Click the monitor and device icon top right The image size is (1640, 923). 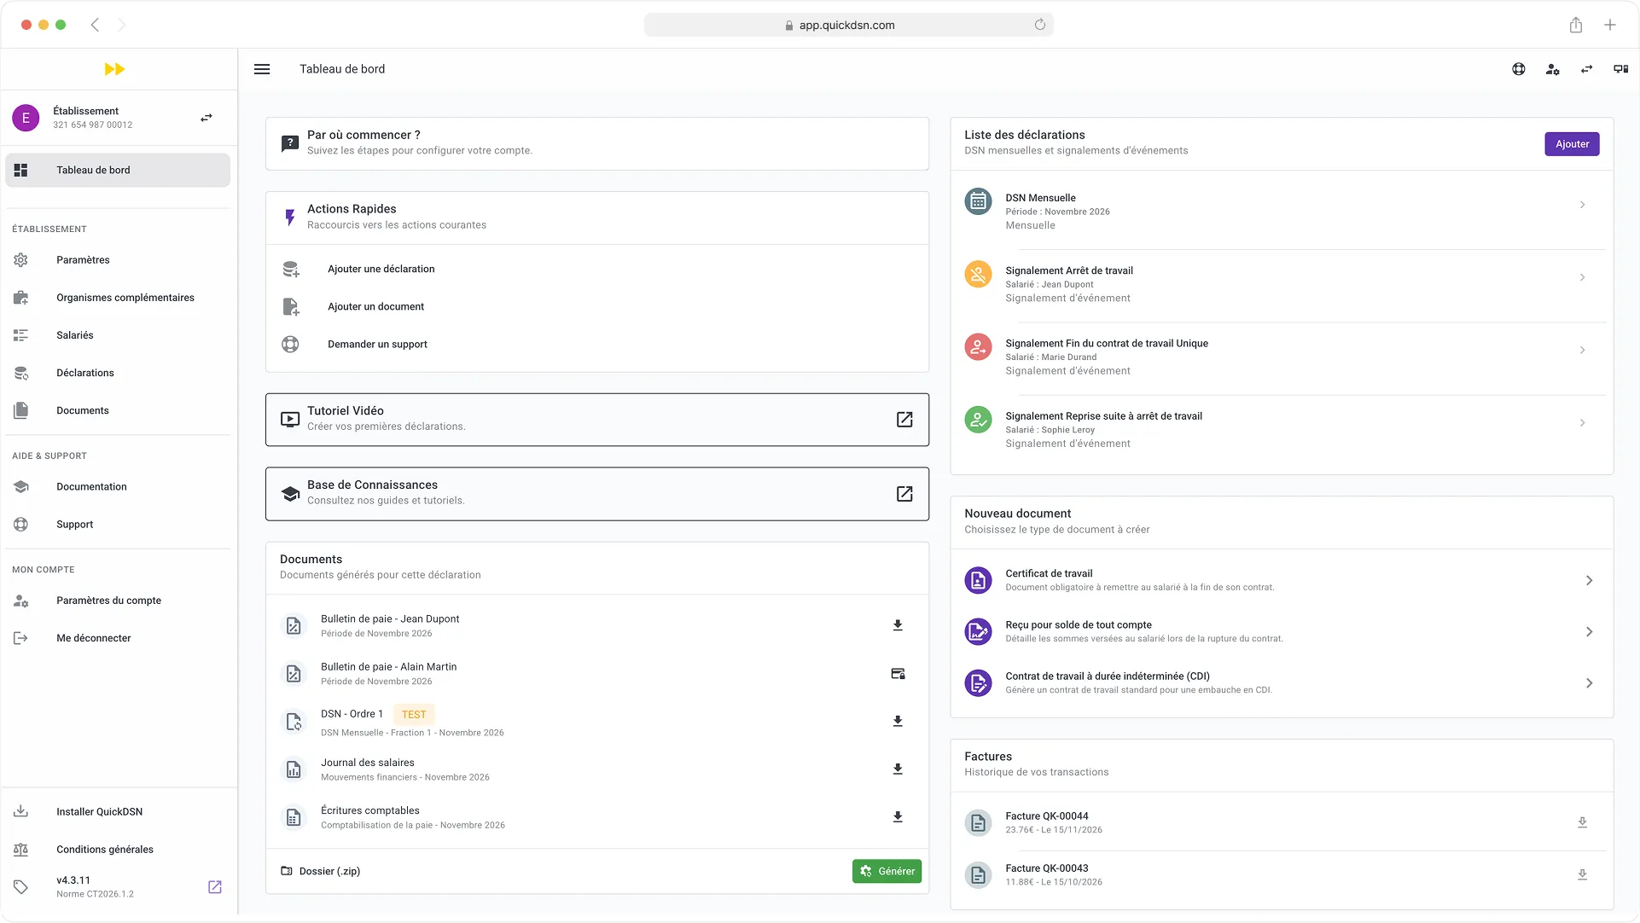[x=1620, y=69]
